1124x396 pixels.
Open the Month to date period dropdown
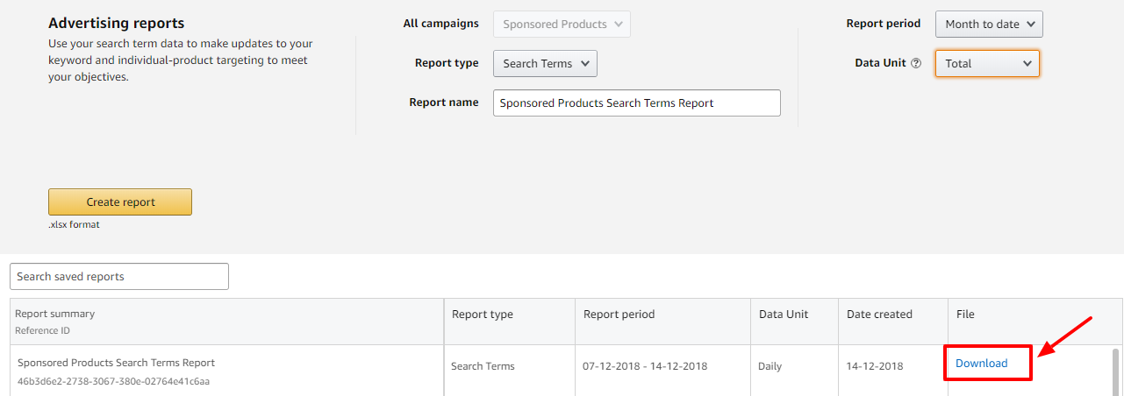(989, 25)
